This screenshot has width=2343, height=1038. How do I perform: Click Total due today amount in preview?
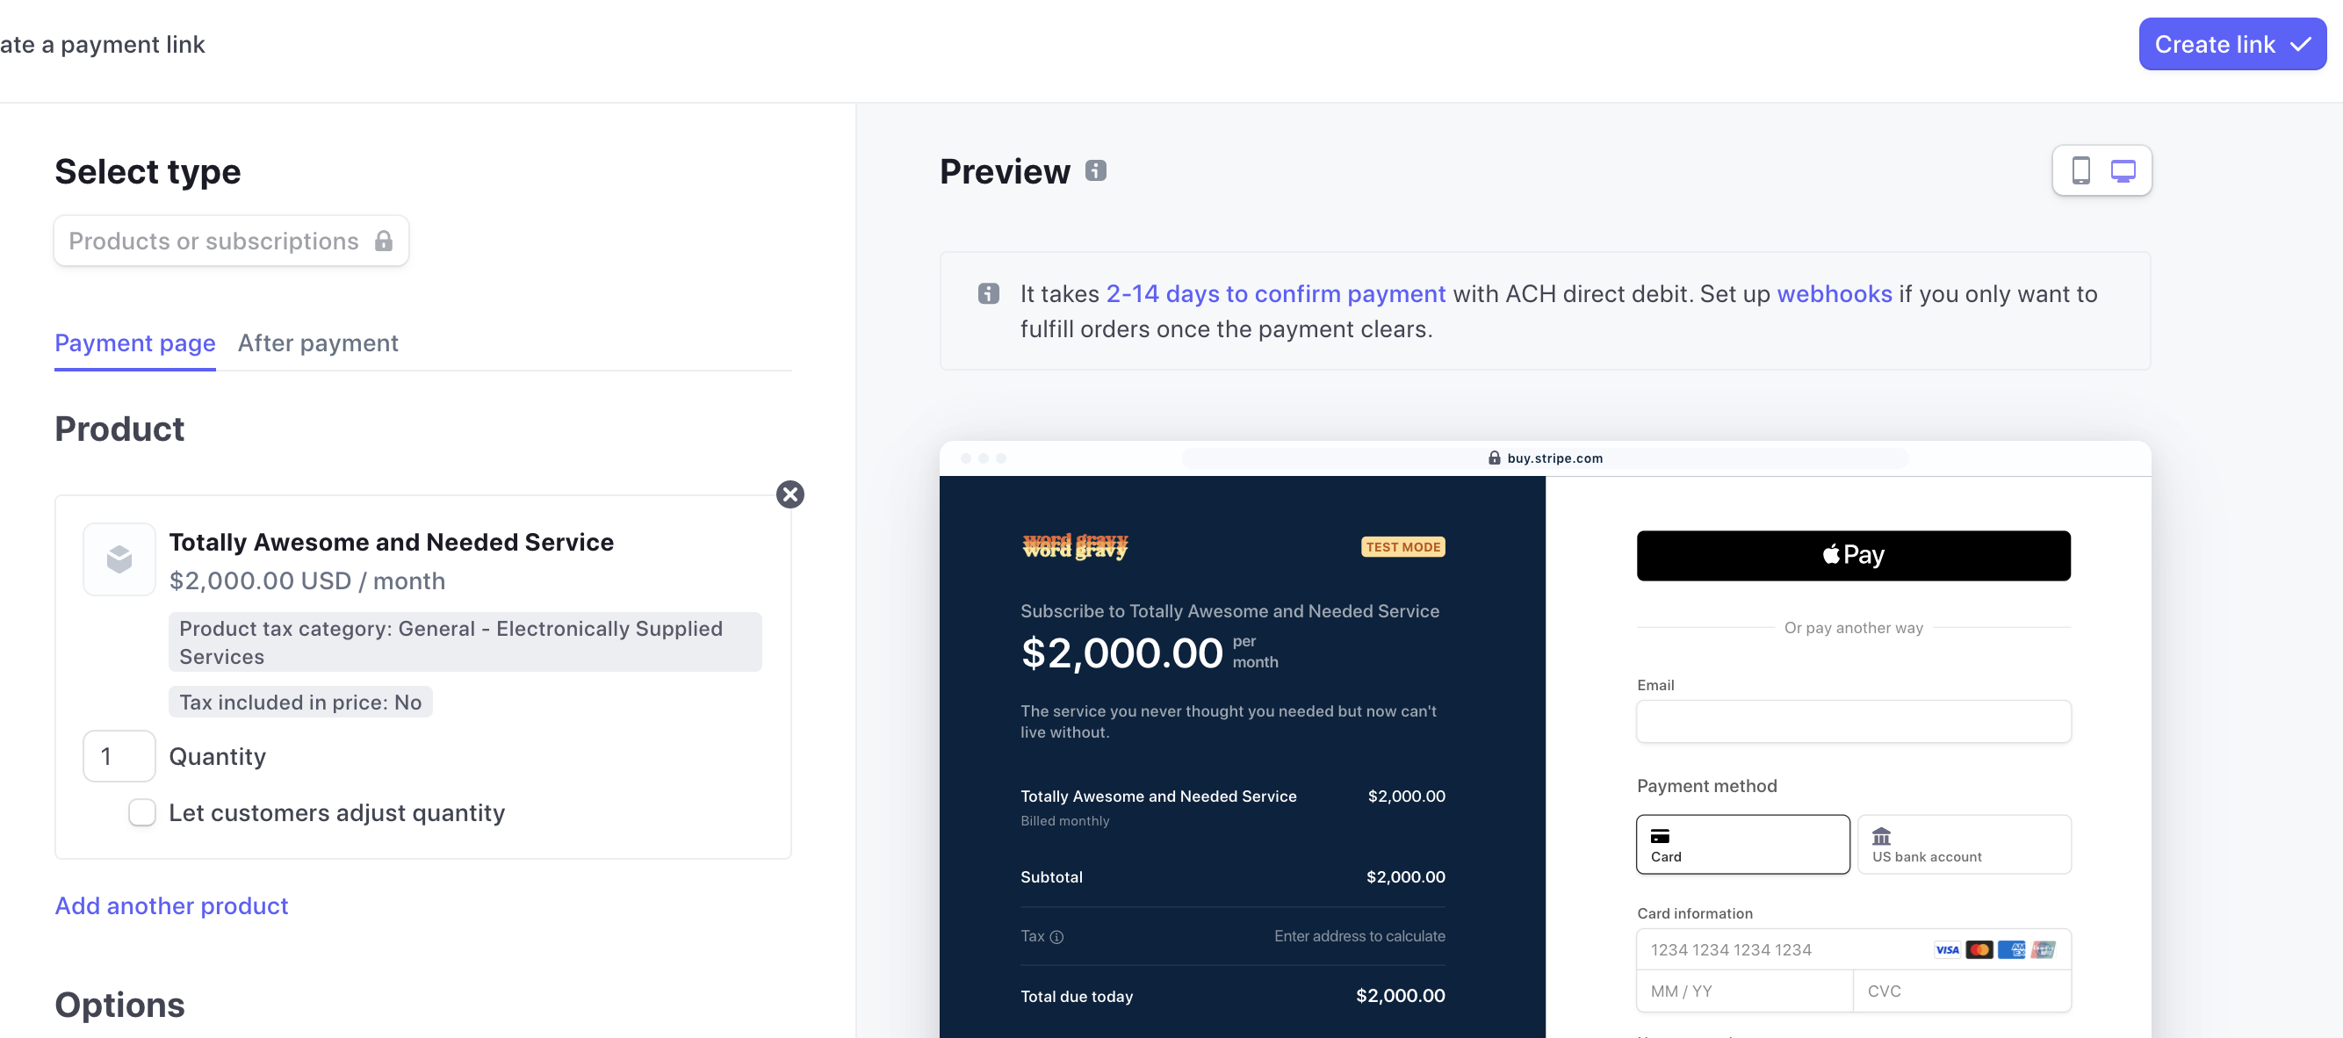tap(1400, 996)
